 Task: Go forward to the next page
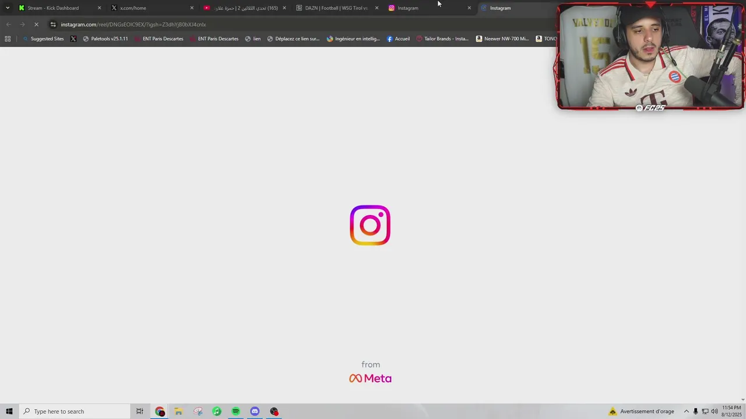point(22,24)
